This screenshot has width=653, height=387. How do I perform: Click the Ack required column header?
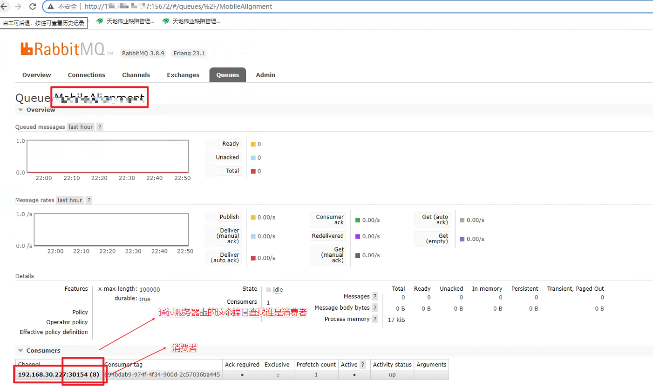pyautogui.click(x=242, y=365)
